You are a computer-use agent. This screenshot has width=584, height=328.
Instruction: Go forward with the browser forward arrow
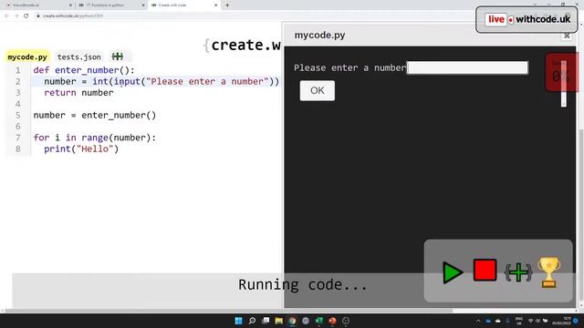16,16
